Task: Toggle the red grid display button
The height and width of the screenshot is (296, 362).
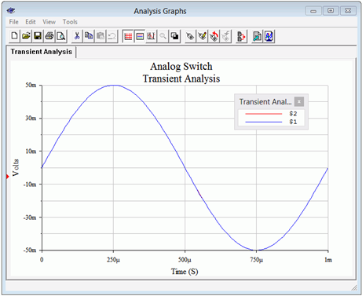Action: pos(128,36)
